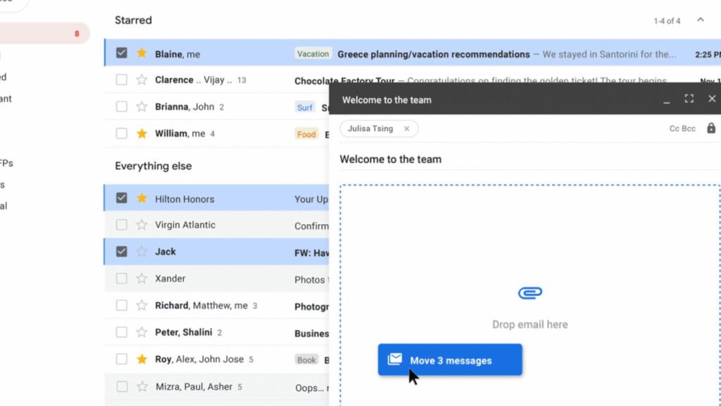Star the Virgin Atlantic email
Screen dimensions: 721x406
140,225
